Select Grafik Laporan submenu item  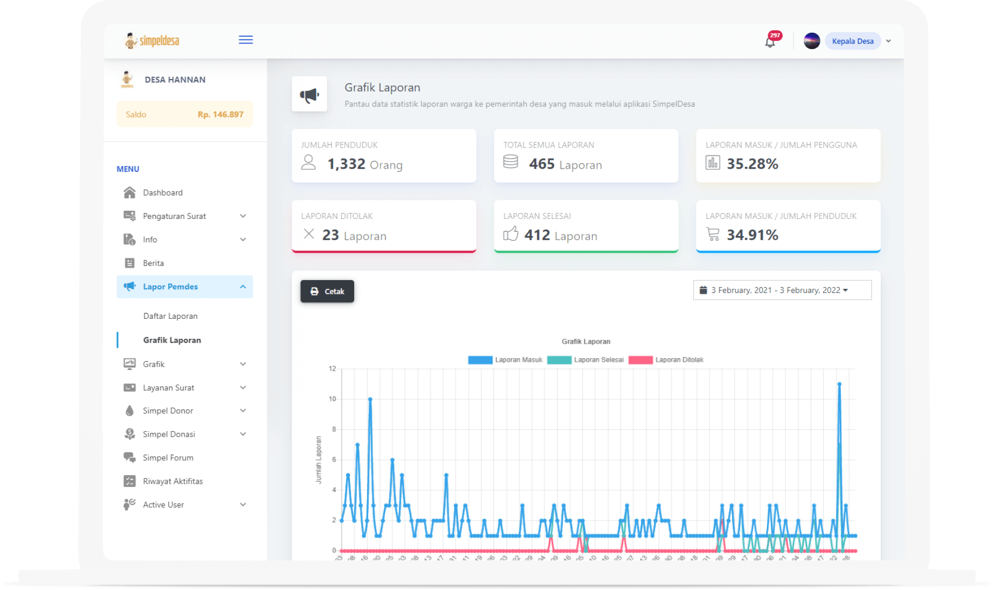point(172,340)
